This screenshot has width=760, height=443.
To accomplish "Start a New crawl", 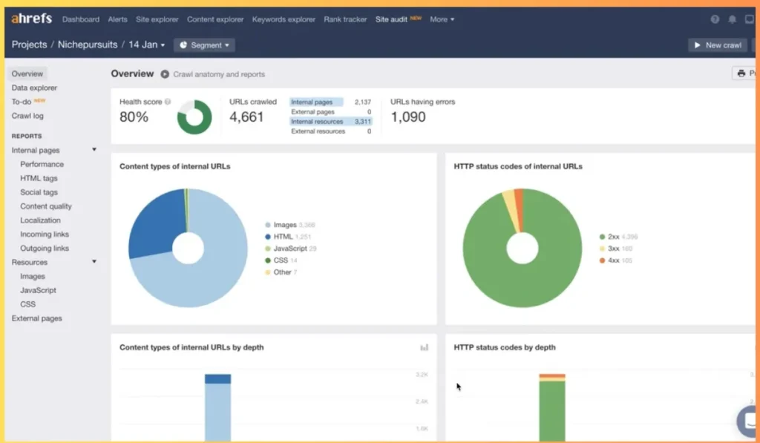I will click(x=718, y=45).
